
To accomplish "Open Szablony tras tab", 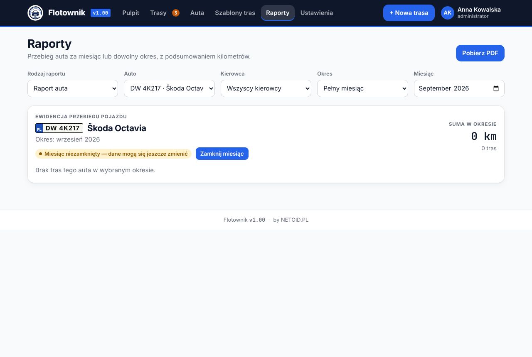I will (x=235, y=13).
